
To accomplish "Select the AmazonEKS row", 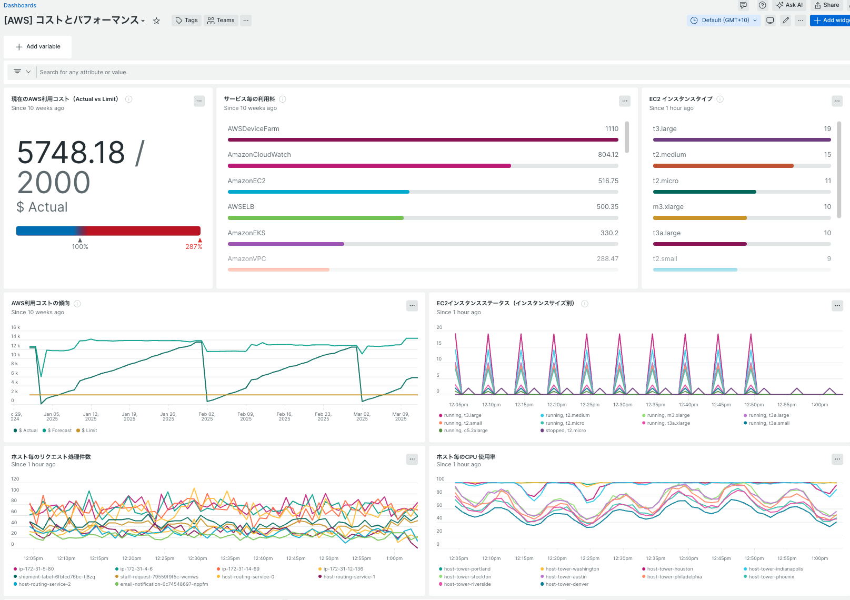I will point(423,238).
